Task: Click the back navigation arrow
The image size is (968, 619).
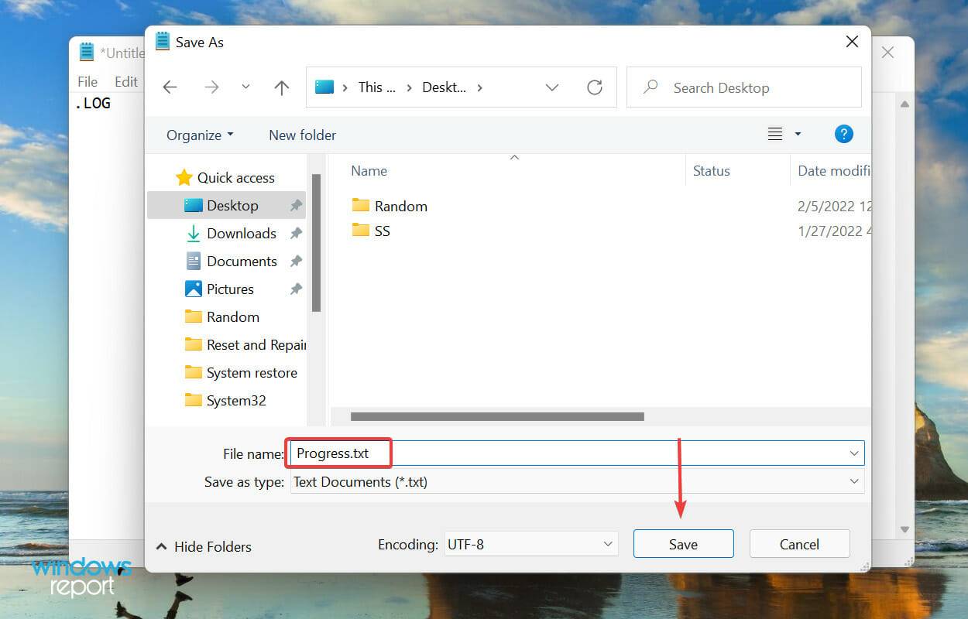Action: [170, 87]
